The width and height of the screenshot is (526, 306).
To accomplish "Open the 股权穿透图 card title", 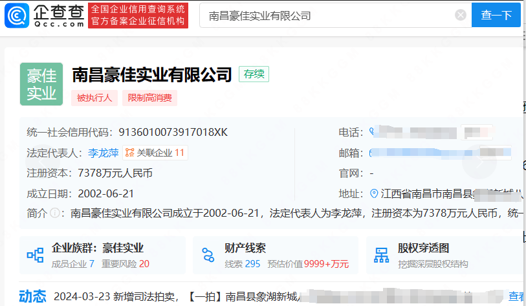I will (423, 248).
